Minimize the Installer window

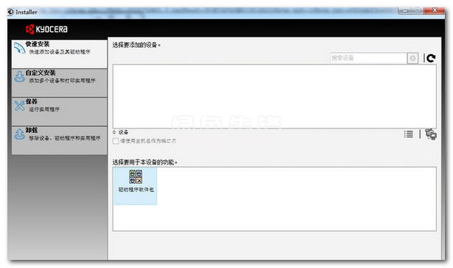[x=405, y=11]
